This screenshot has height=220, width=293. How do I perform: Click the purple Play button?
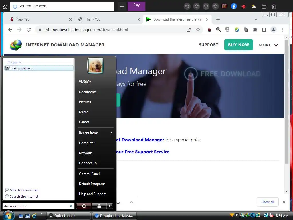[x=136, y=6]
